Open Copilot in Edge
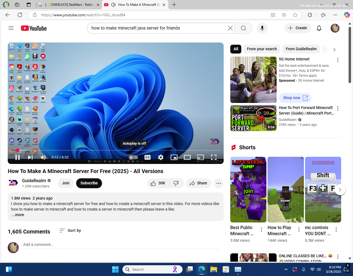 (x=347, y=15)
